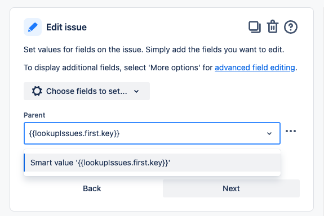Click the Edit issue heading text

[66, 27]
